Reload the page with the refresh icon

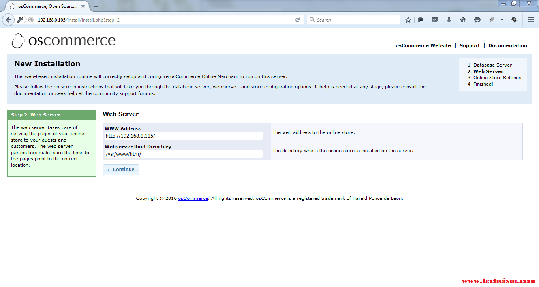coord(298,20)
